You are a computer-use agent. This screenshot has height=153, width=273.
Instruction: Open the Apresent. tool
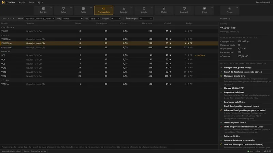click(x=184, y=10)
